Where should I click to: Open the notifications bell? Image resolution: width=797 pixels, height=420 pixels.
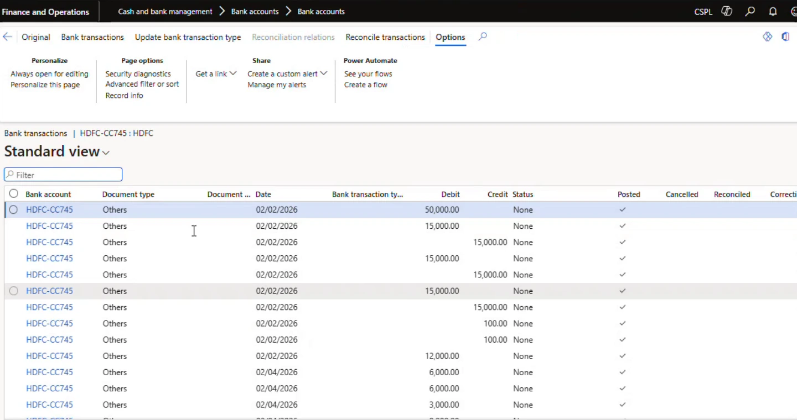[773, 11]
